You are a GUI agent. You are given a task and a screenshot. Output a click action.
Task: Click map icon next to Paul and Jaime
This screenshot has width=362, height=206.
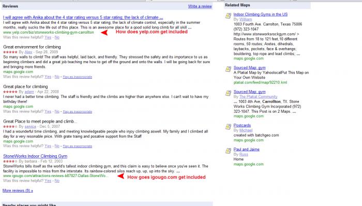click(228, 151)
